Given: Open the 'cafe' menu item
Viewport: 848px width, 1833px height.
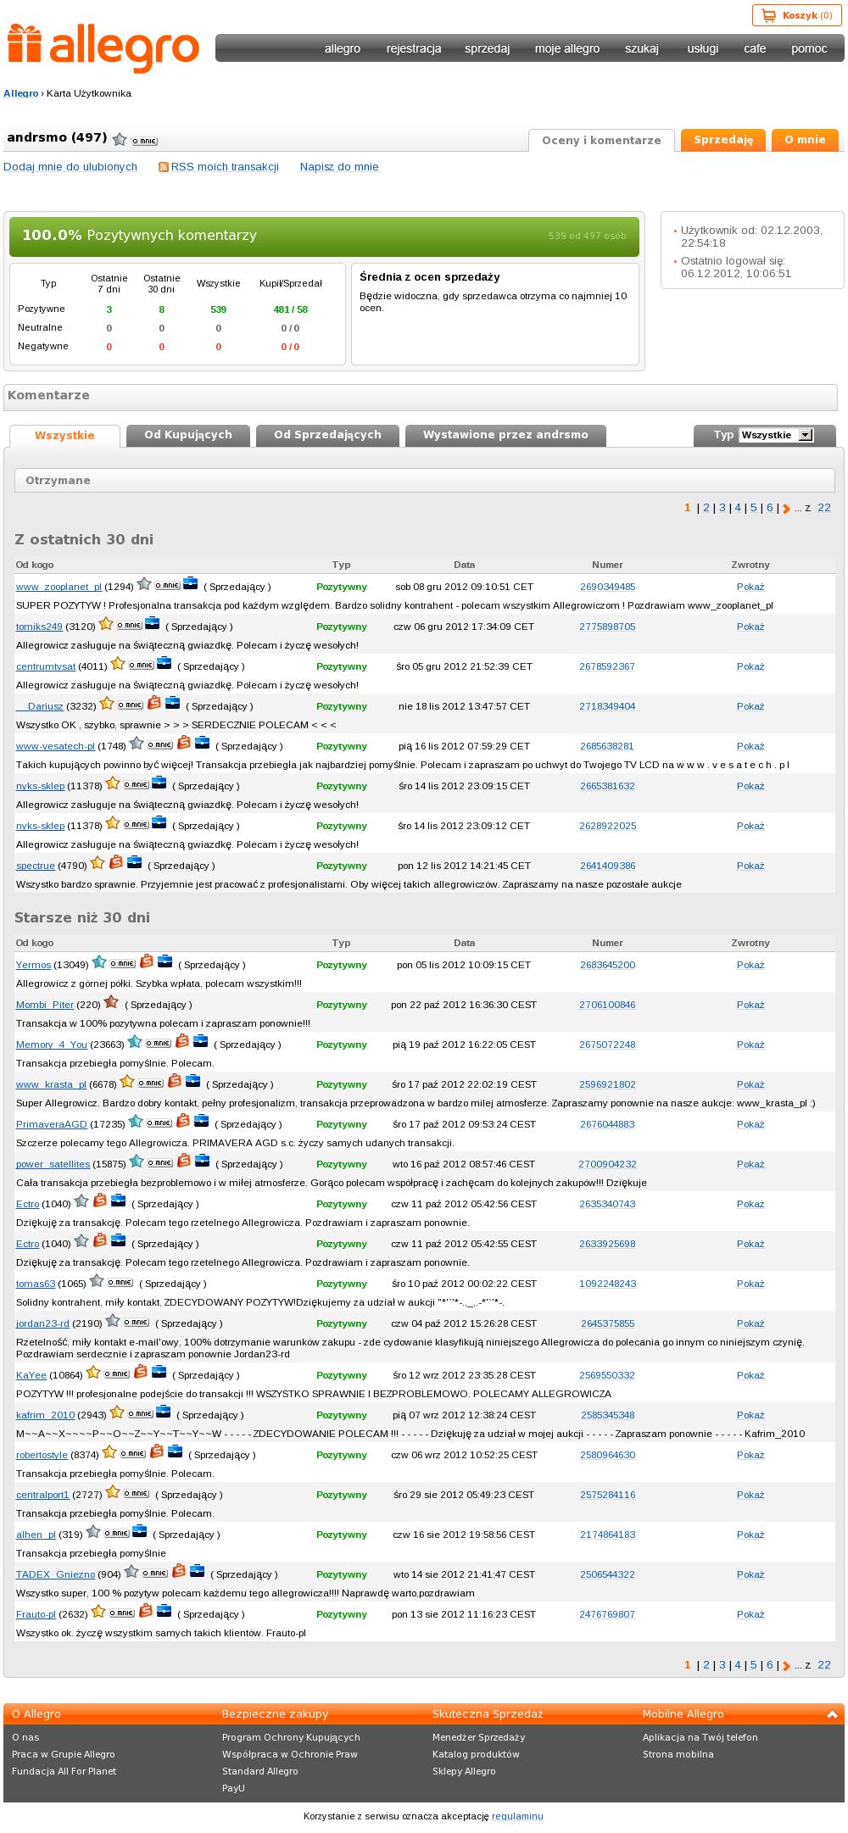Looking at the screenshot, I should (x=755, y=48).
